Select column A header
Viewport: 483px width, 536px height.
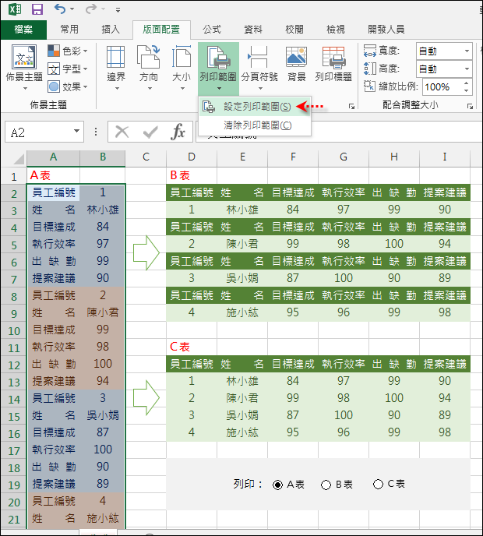[53, 157]
